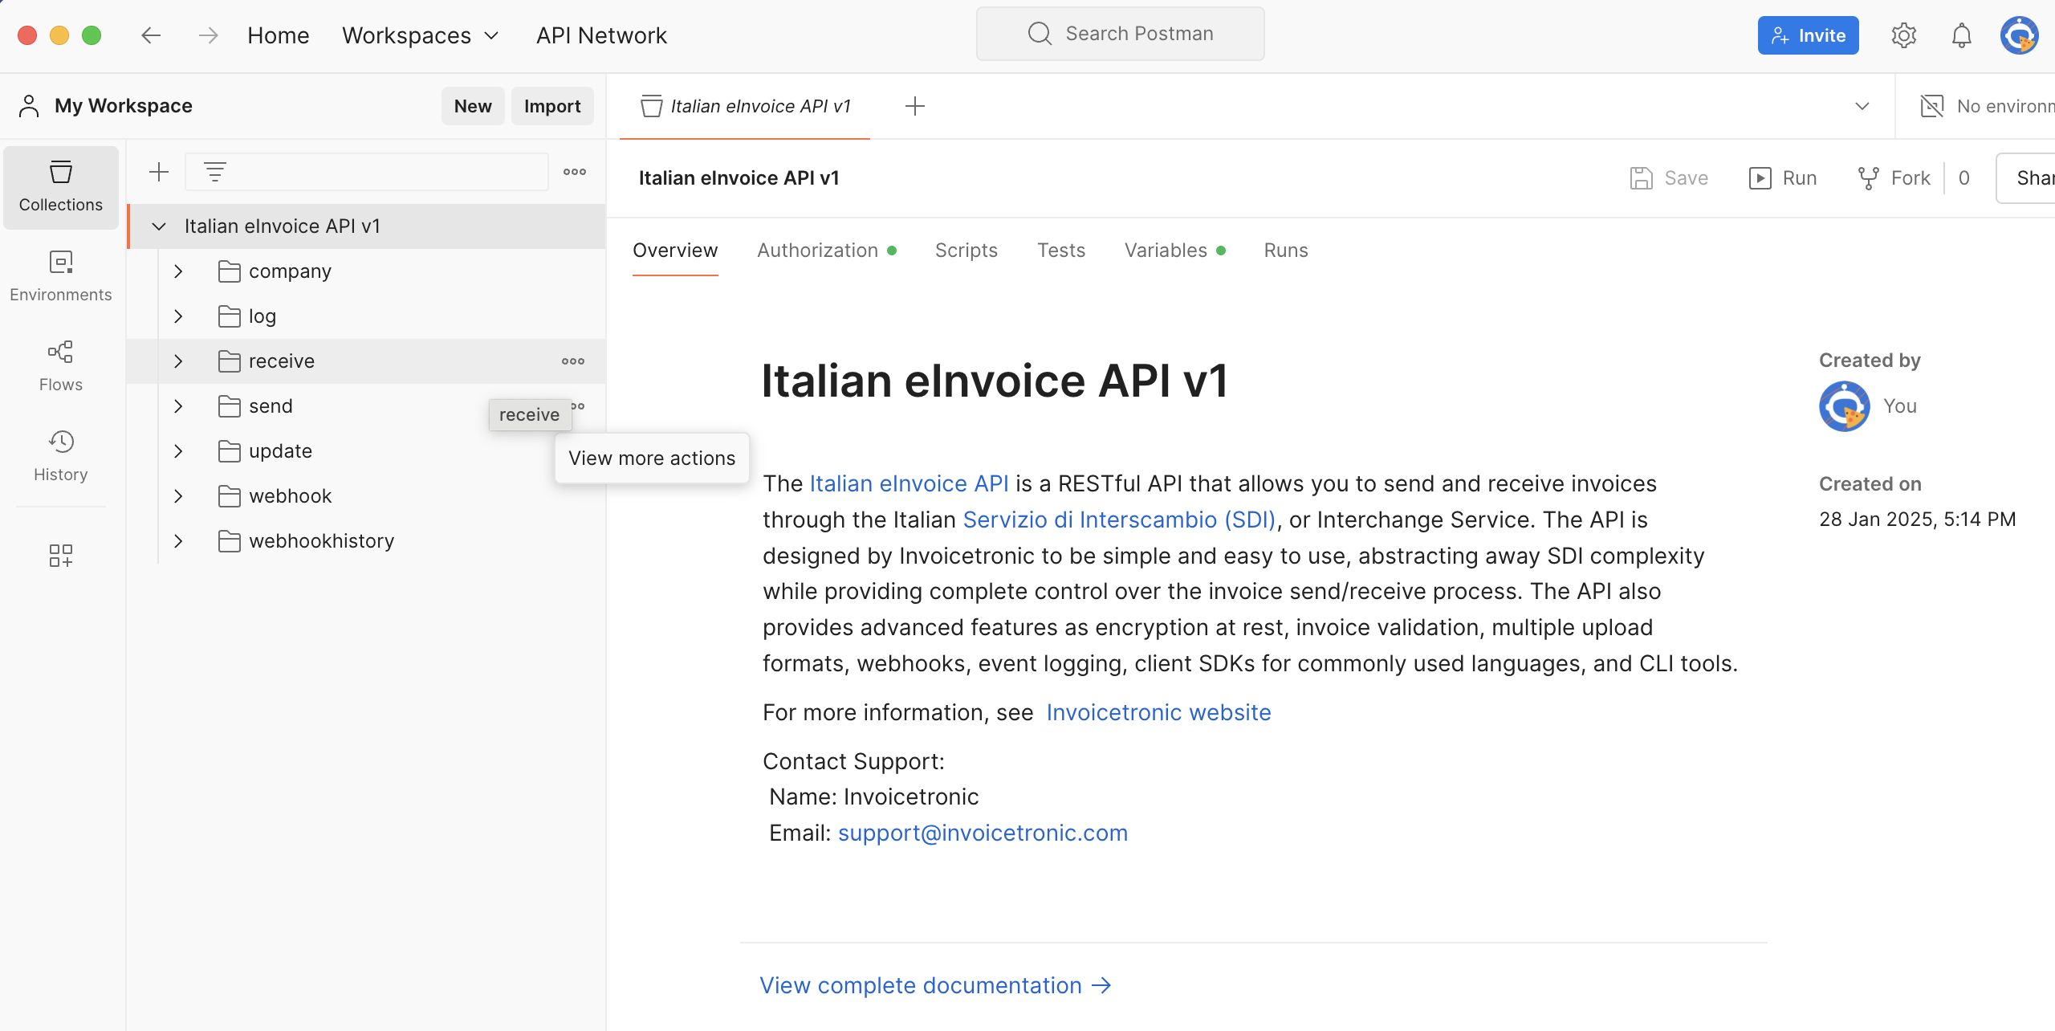This screenshot has height=1031, width=2055.
Task: Switch to the Variables tab
Action: [1174, 251]
